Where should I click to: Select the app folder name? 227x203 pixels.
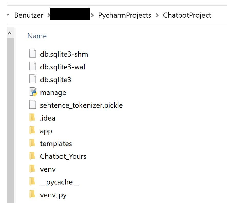point(46,131)
